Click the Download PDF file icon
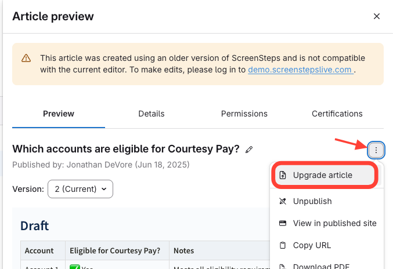 (x=283, y=266)
